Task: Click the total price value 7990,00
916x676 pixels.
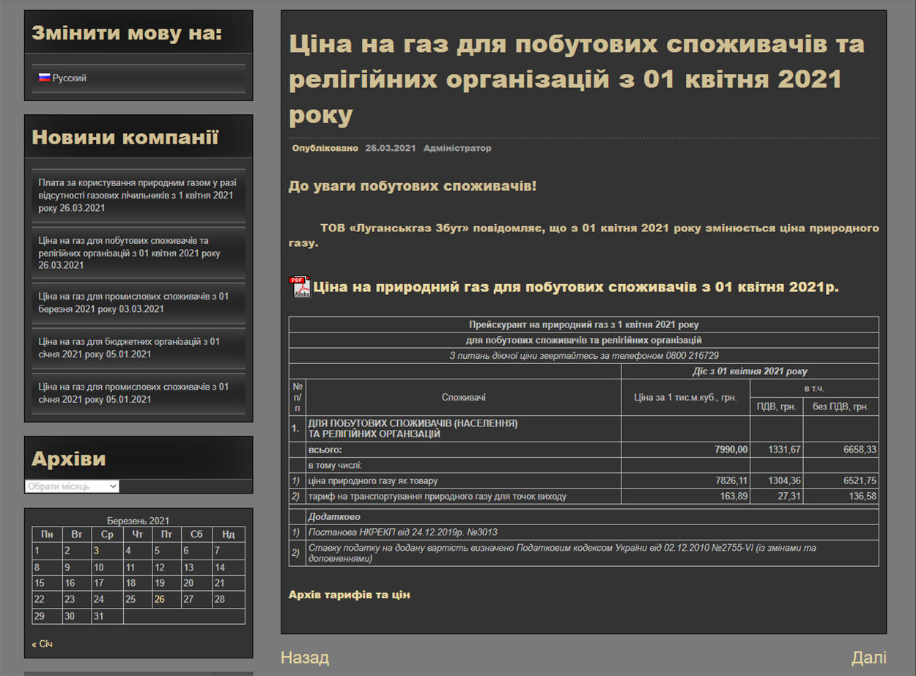Action: click(731, 450)
